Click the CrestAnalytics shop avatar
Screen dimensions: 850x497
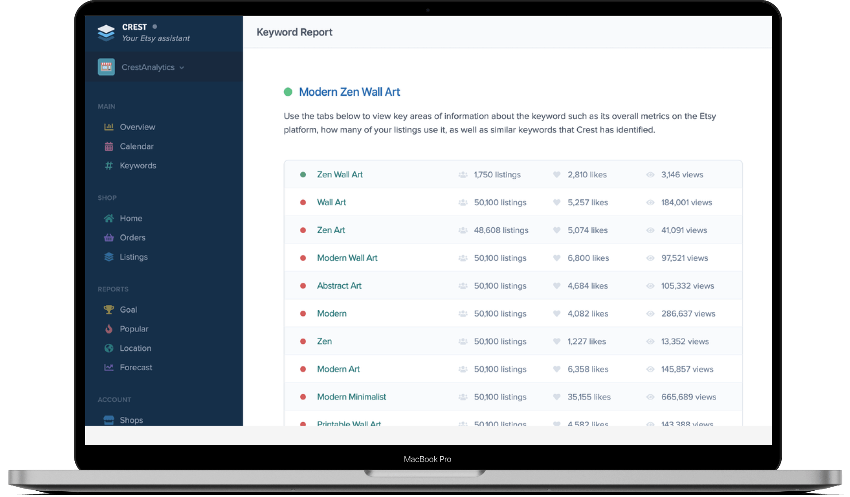coord(106,67)
